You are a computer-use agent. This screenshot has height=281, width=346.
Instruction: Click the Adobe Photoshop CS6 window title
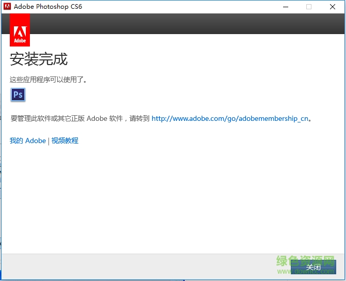click(x=48, y=7)
